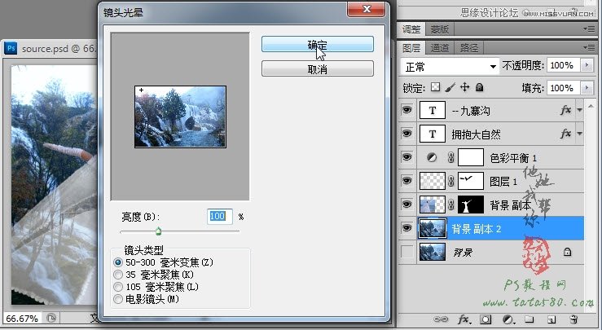
Task: Click add layer style fx button
Action: click(x=465, y=319)
